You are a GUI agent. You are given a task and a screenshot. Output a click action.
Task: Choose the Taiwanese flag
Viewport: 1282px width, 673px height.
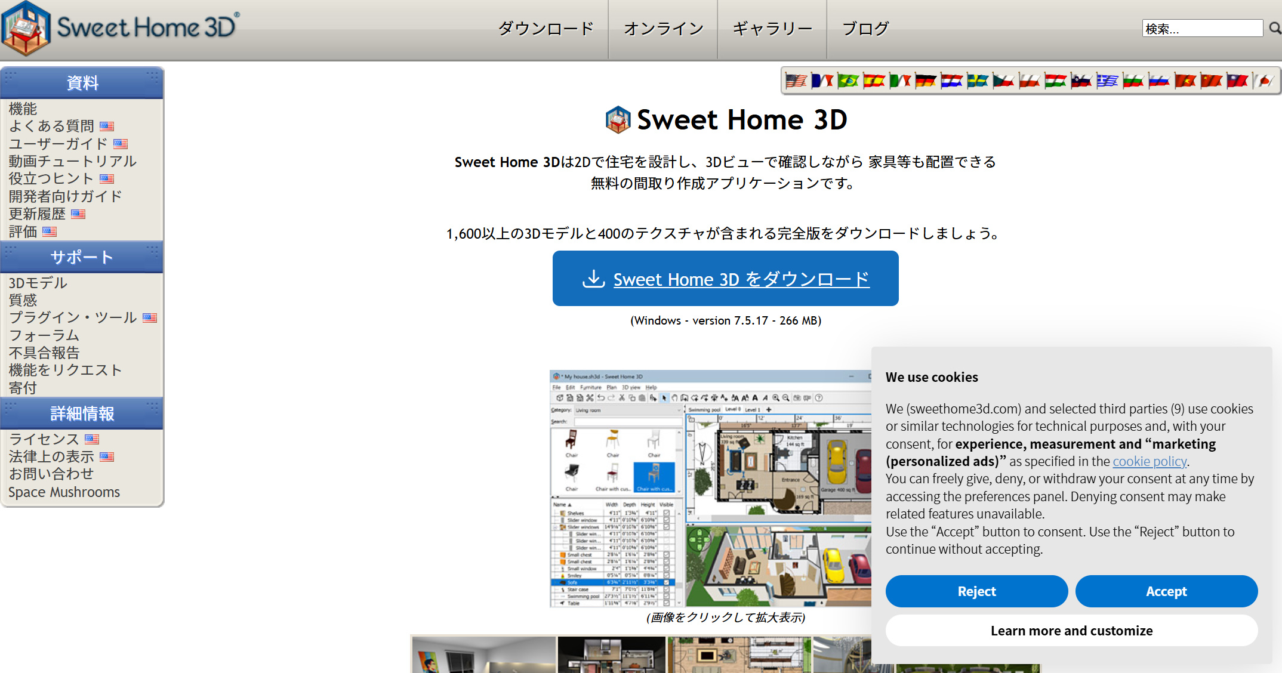pos(1237,81)
